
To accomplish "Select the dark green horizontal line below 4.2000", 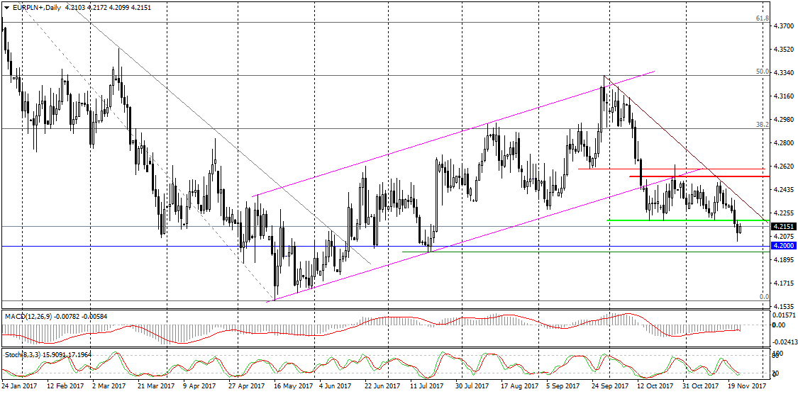I will point(585,252).
